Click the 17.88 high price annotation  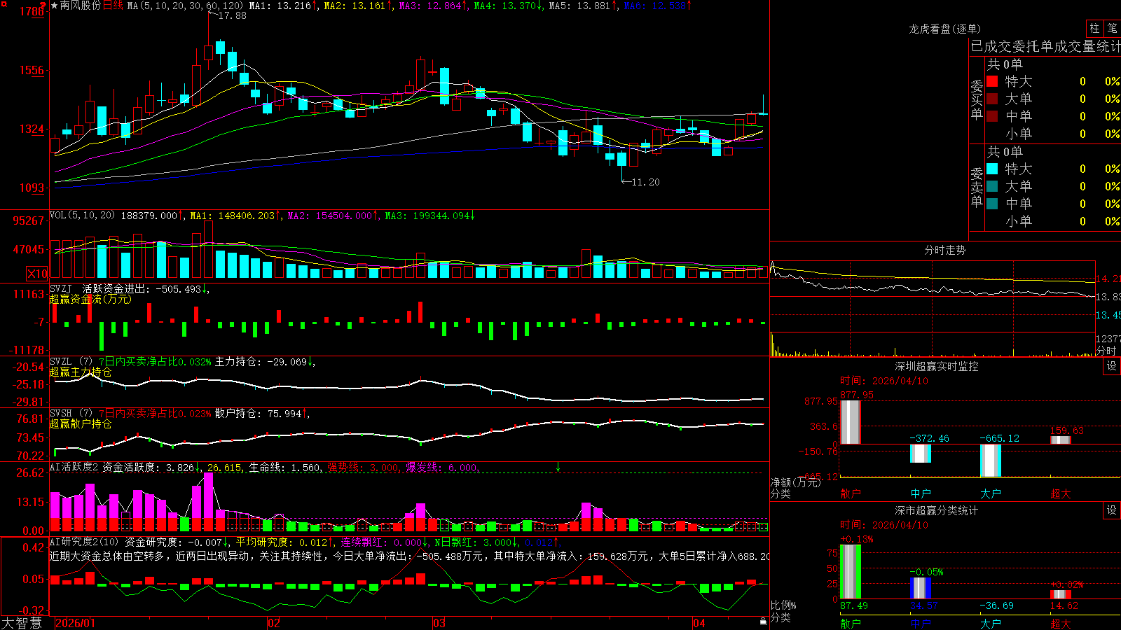(x=232, y=15)
